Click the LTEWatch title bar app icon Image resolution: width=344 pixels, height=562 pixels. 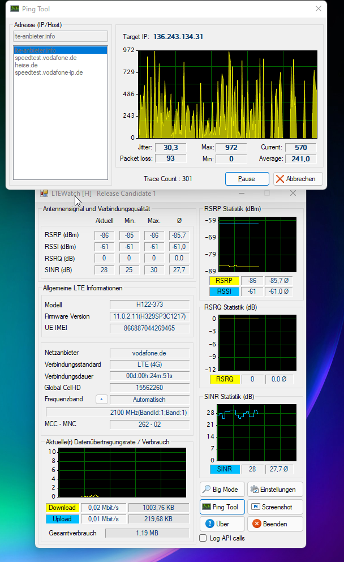pos(44,194)
